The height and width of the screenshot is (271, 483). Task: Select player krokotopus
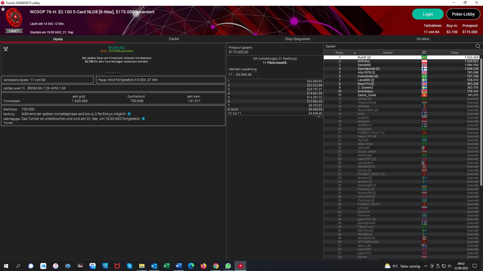[x=401, y=91]
